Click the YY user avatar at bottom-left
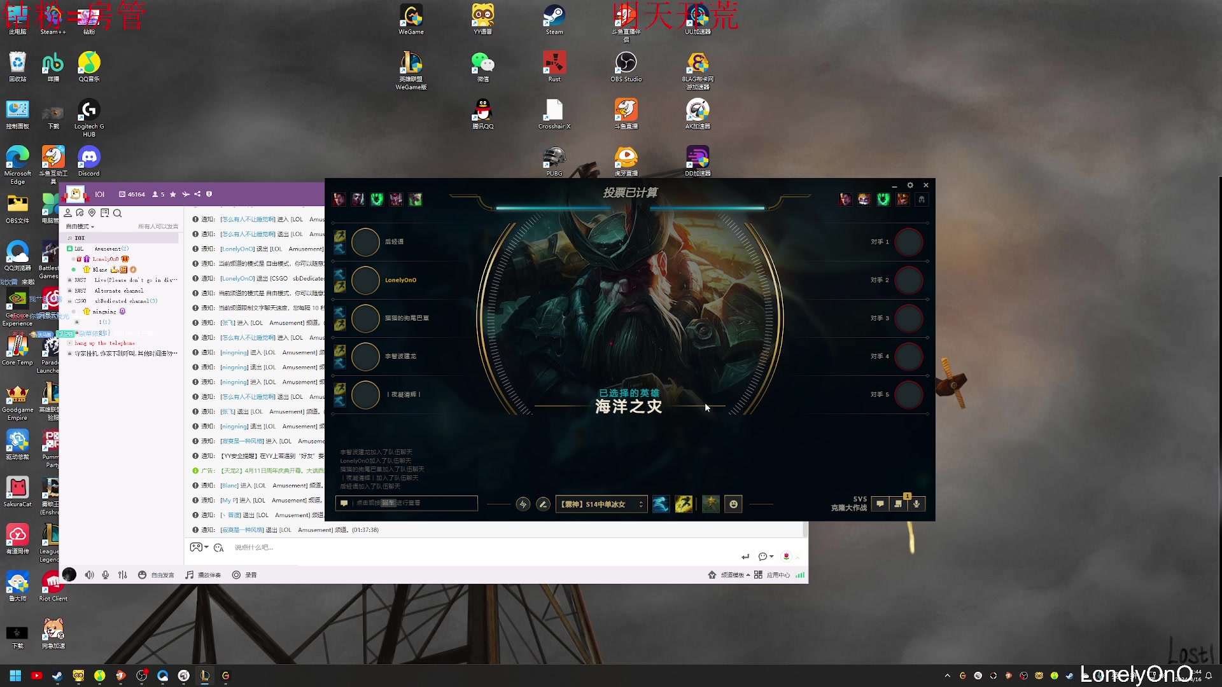Screen dimensions: 1222x687 [69, 575]
